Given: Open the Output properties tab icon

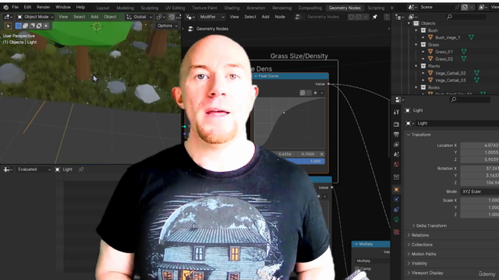Looking at the screenshot, I should coord(396,135).
